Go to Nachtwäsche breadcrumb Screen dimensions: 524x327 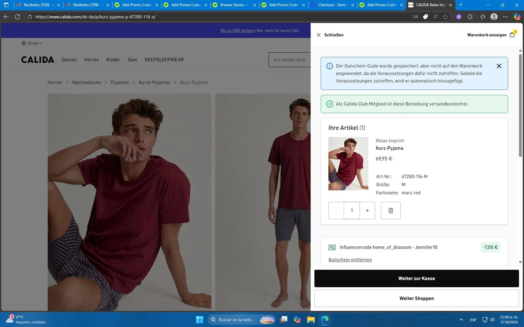86,82
